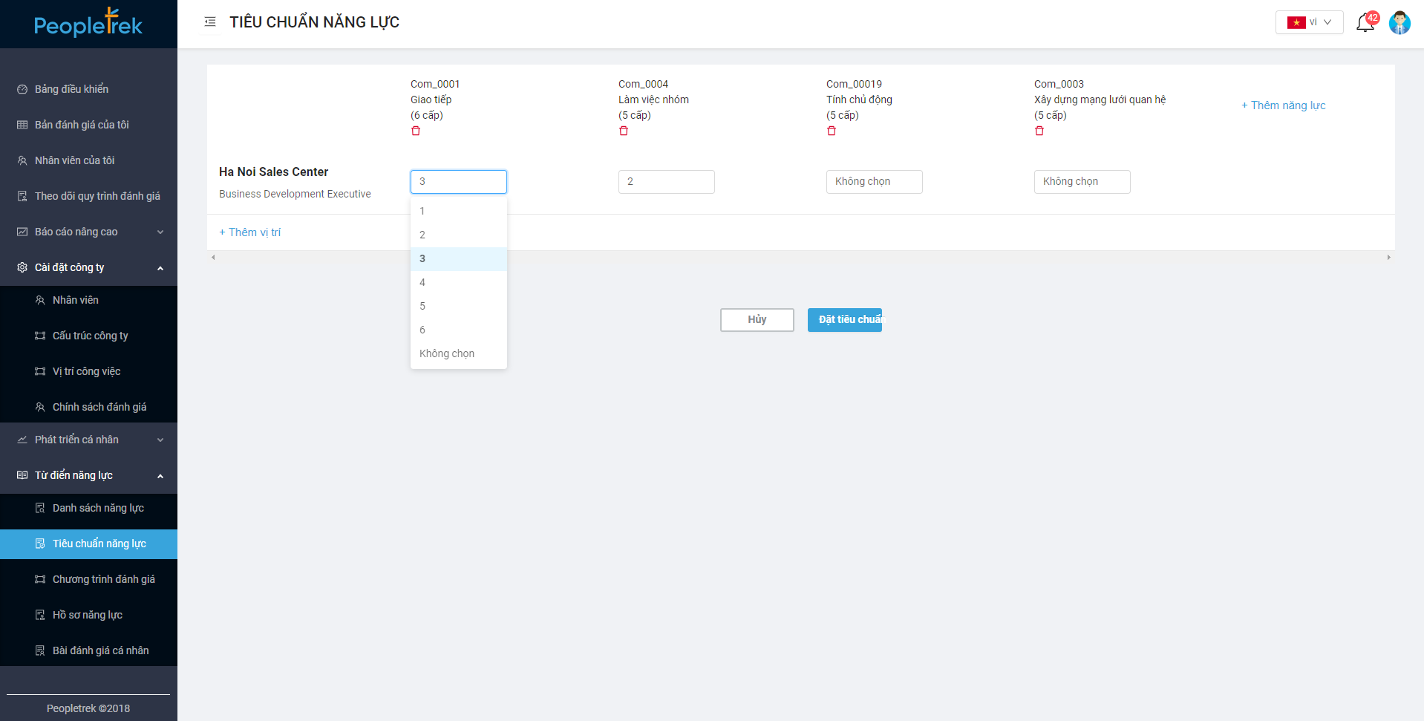Choose 'Không chọn' option in open dropdown

[x=447, y=353]
